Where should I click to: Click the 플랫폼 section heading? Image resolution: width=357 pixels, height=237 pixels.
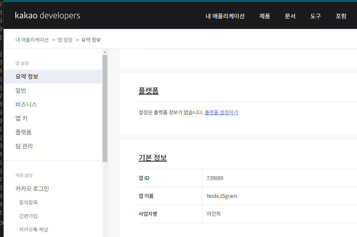tap(148, 91)
